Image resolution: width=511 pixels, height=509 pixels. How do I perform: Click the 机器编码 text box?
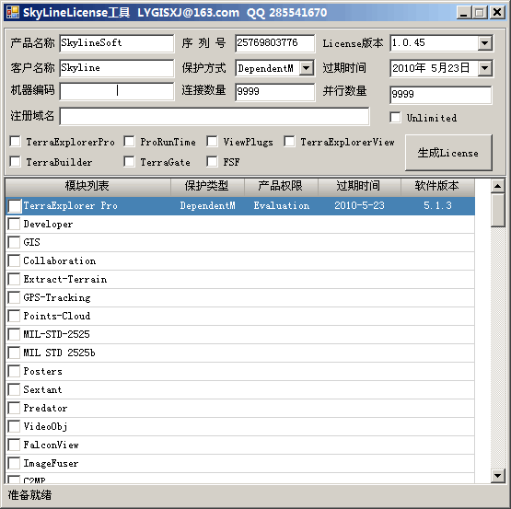117,91
